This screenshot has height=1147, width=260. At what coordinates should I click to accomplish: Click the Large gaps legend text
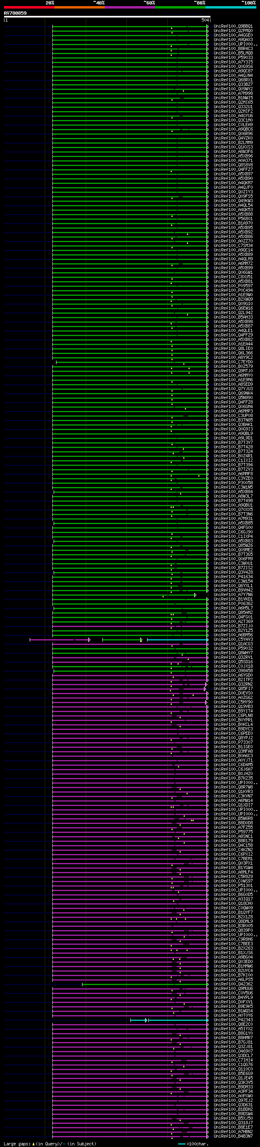[x=50, y=1143]
